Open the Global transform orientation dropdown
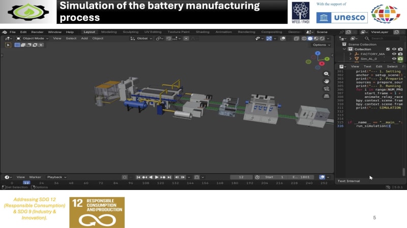Viewport: 407px width, 228px height. point(141,39)
